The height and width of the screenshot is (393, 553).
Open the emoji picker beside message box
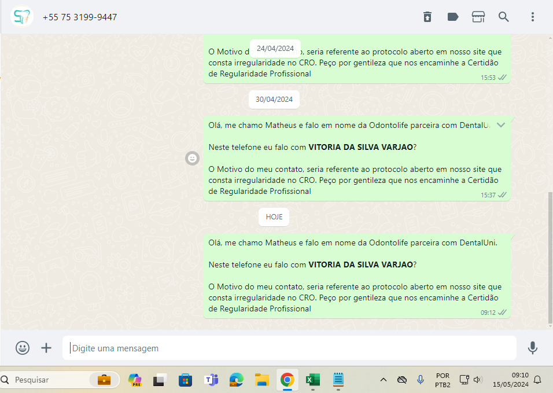[22, 348]
